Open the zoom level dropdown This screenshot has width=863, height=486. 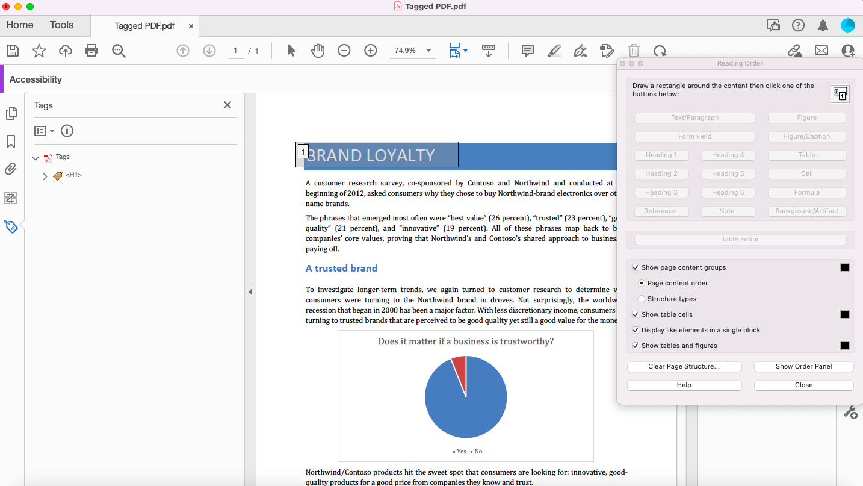[428, 51]
